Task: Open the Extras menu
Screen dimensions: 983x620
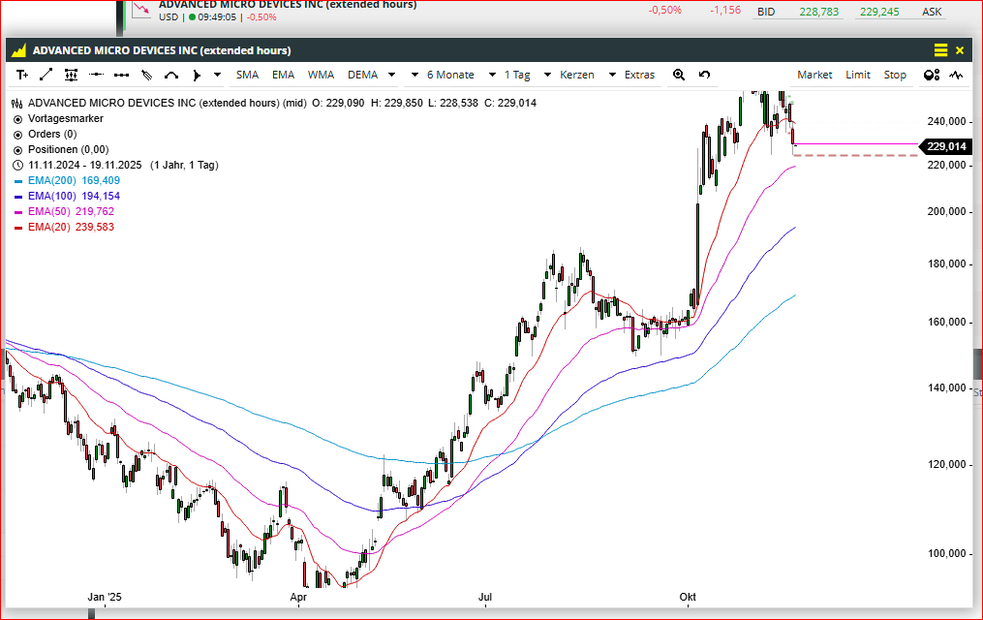Action: point(639,75)
